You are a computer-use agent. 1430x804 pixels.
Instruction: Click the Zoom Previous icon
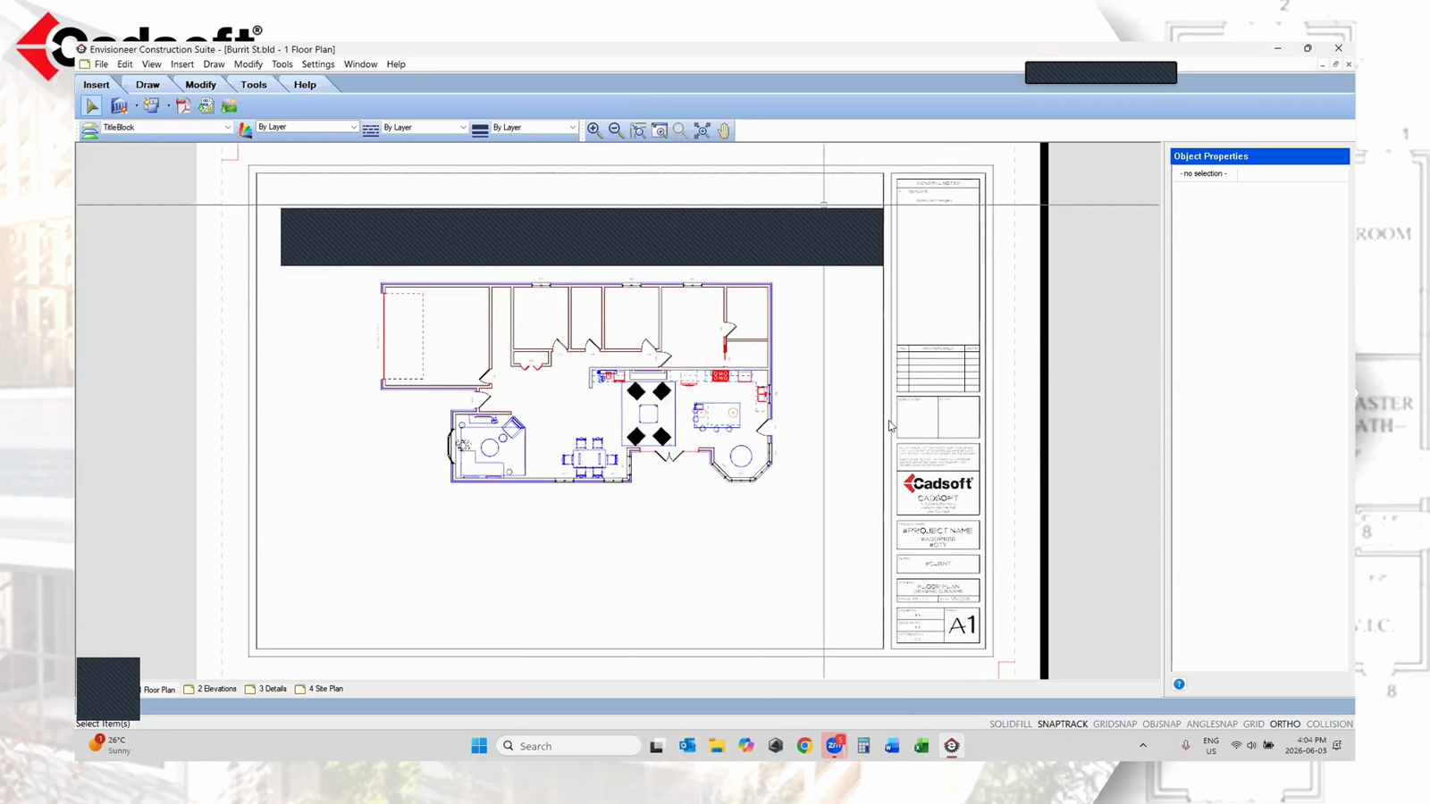(x=681, y=130)
